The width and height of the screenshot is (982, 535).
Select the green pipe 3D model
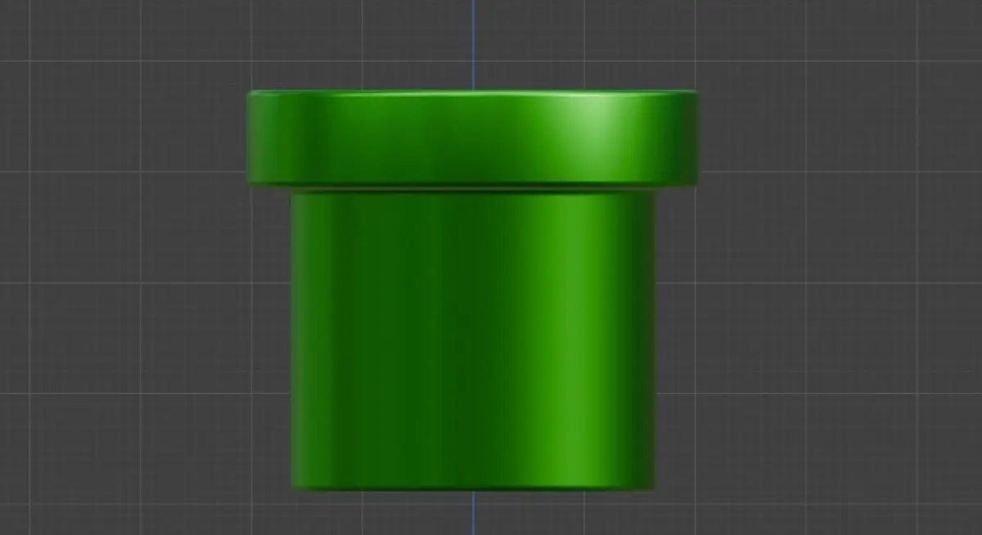pyautogui.click(x=473, y=290)
